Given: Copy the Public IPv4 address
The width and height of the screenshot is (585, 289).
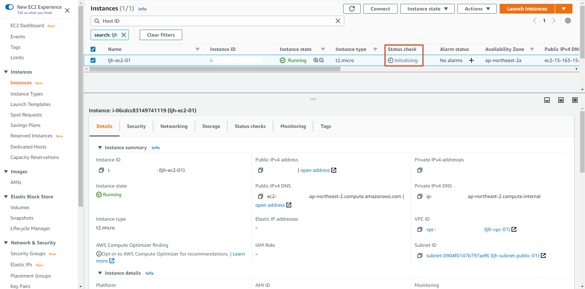Looking at the screenshot, I should coord(261,170).
